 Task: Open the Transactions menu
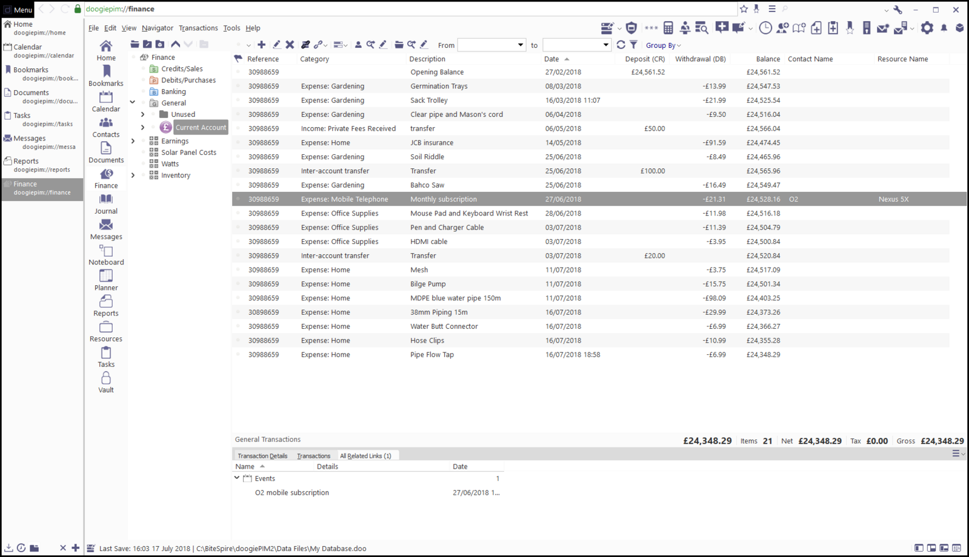[x=198, y=28]
